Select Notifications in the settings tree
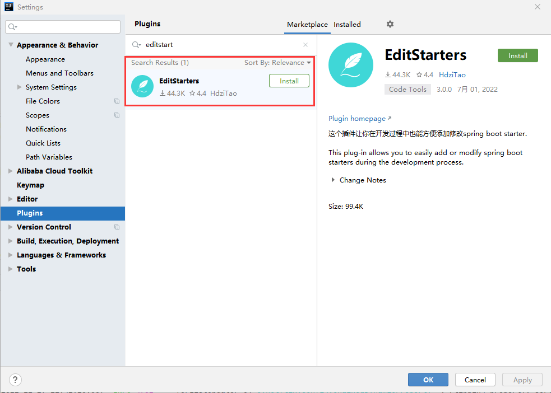 coord(46,129)
